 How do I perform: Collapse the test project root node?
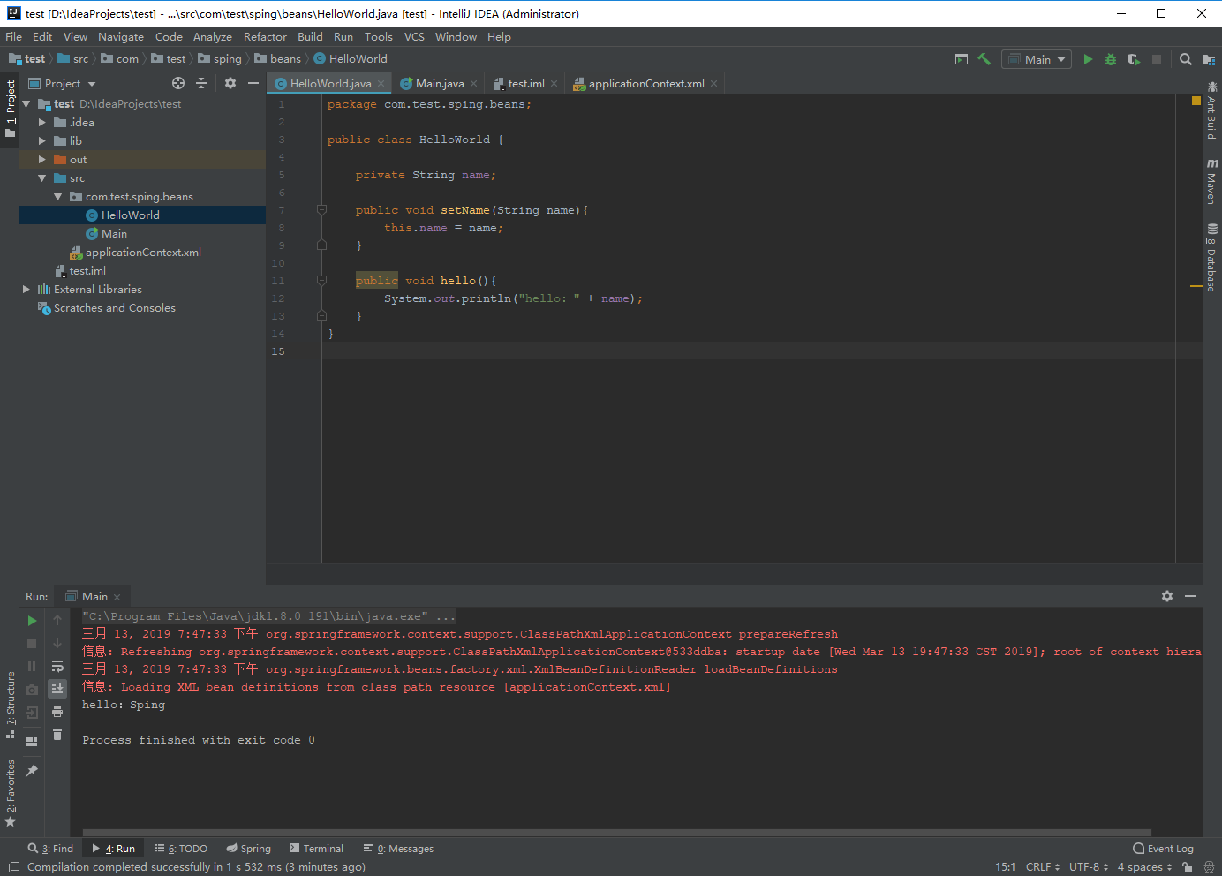pos(26,104)
